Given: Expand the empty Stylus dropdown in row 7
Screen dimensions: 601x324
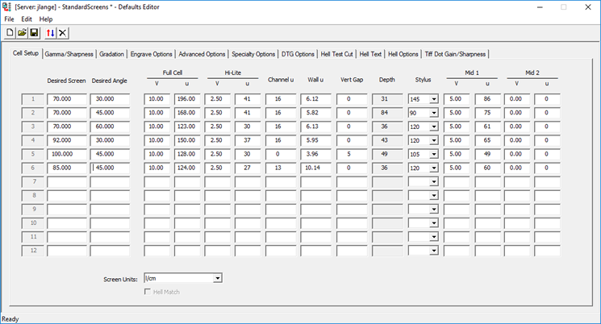Looking at the screenshot, I should click(x=434, y=181).
